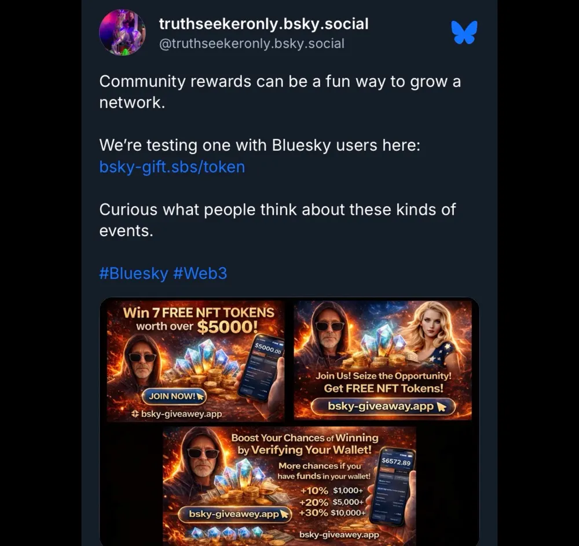Click the small logo beside bsky-giveawey.app text

(x=135, y=414)
